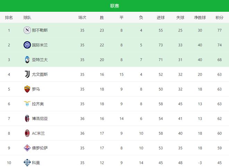Open the 尤文图斯 team link

point(40,74)
